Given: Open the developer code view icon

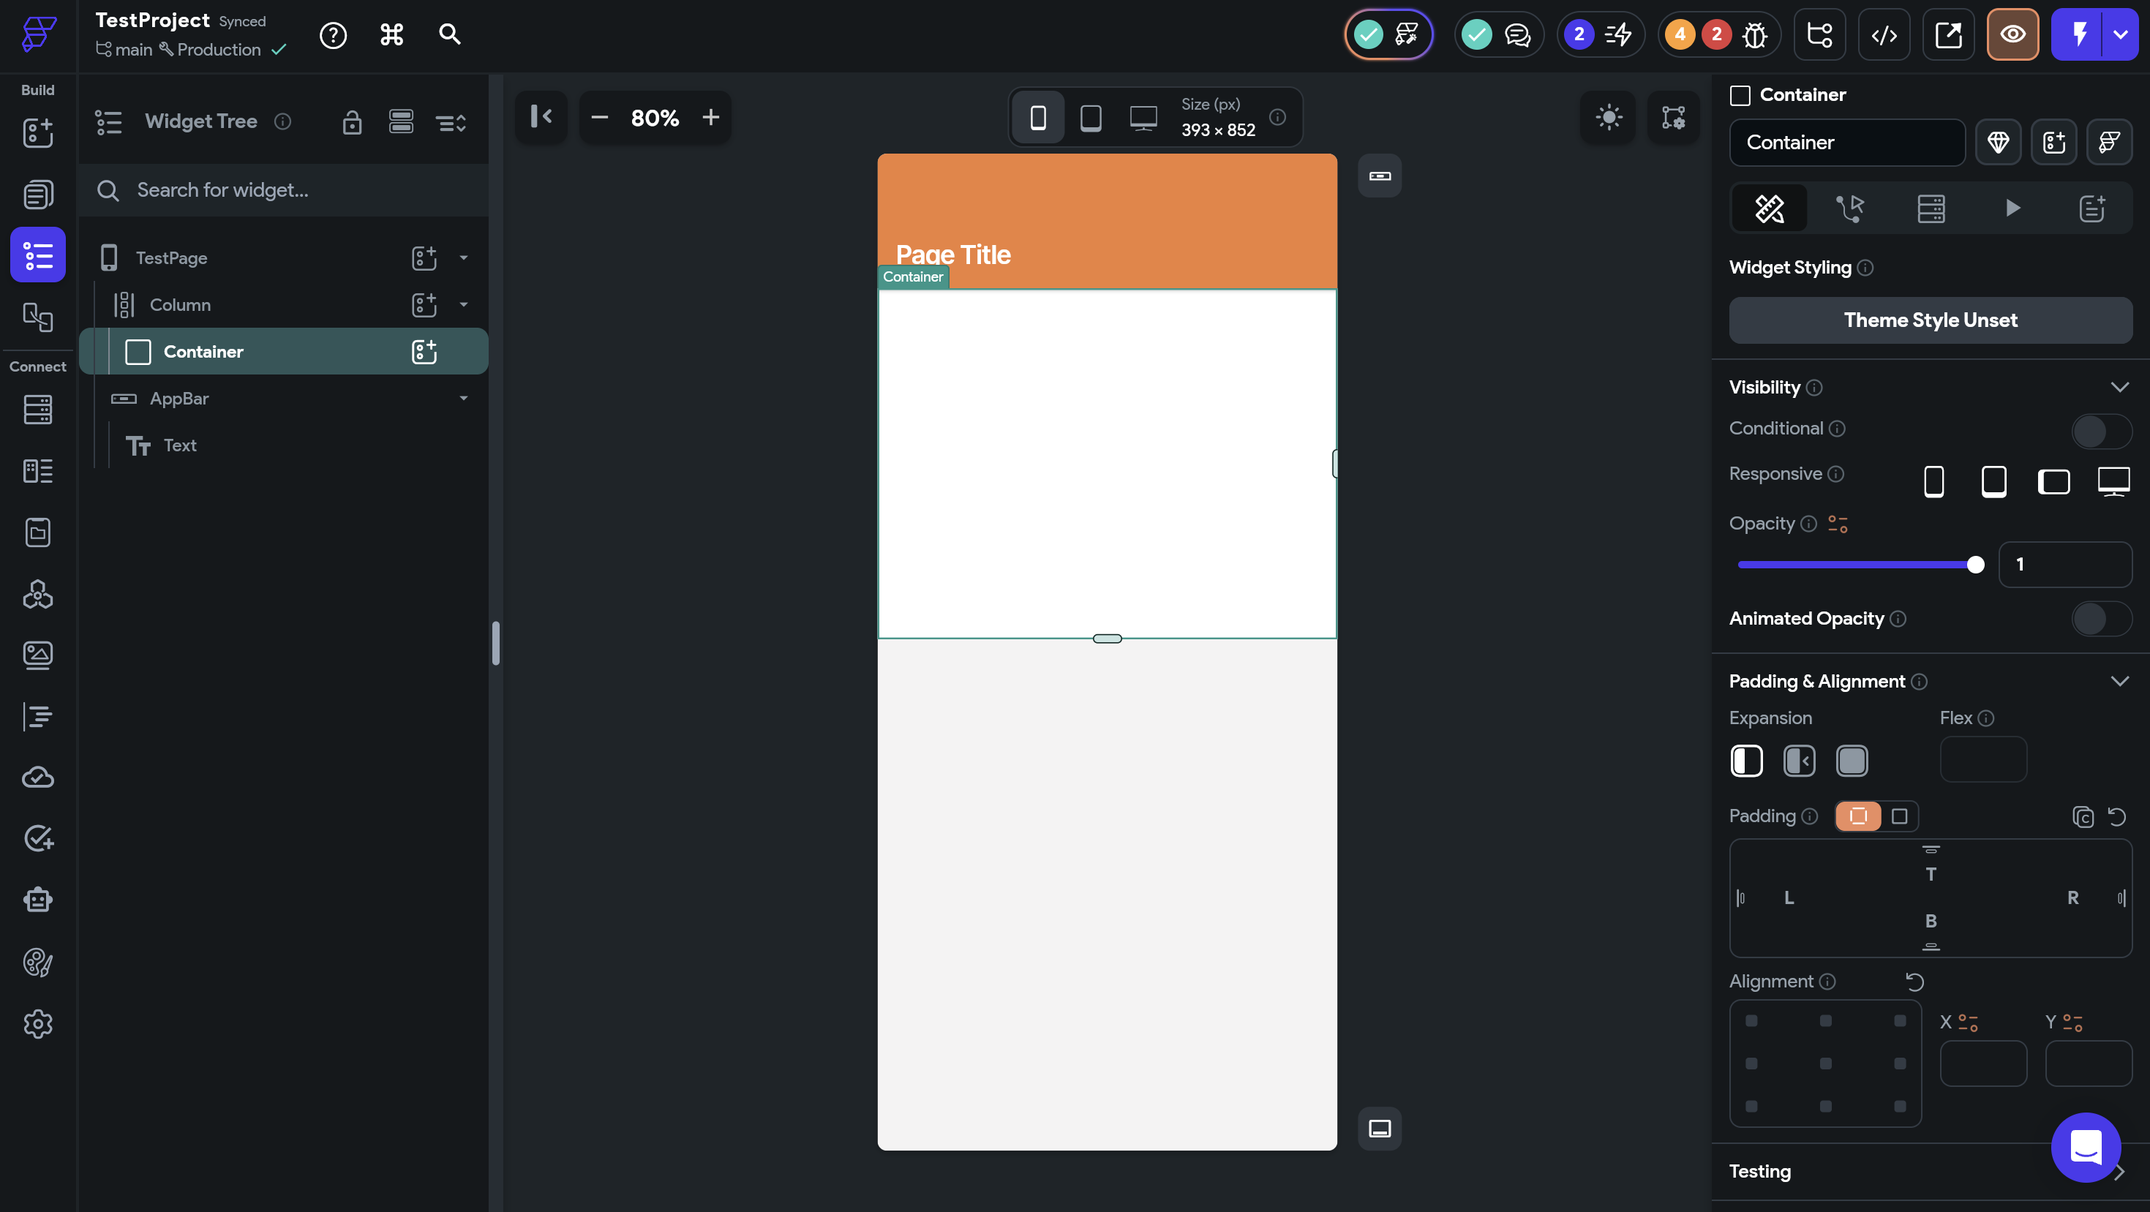Looking at the screenshot, I should coord(1884,35).
